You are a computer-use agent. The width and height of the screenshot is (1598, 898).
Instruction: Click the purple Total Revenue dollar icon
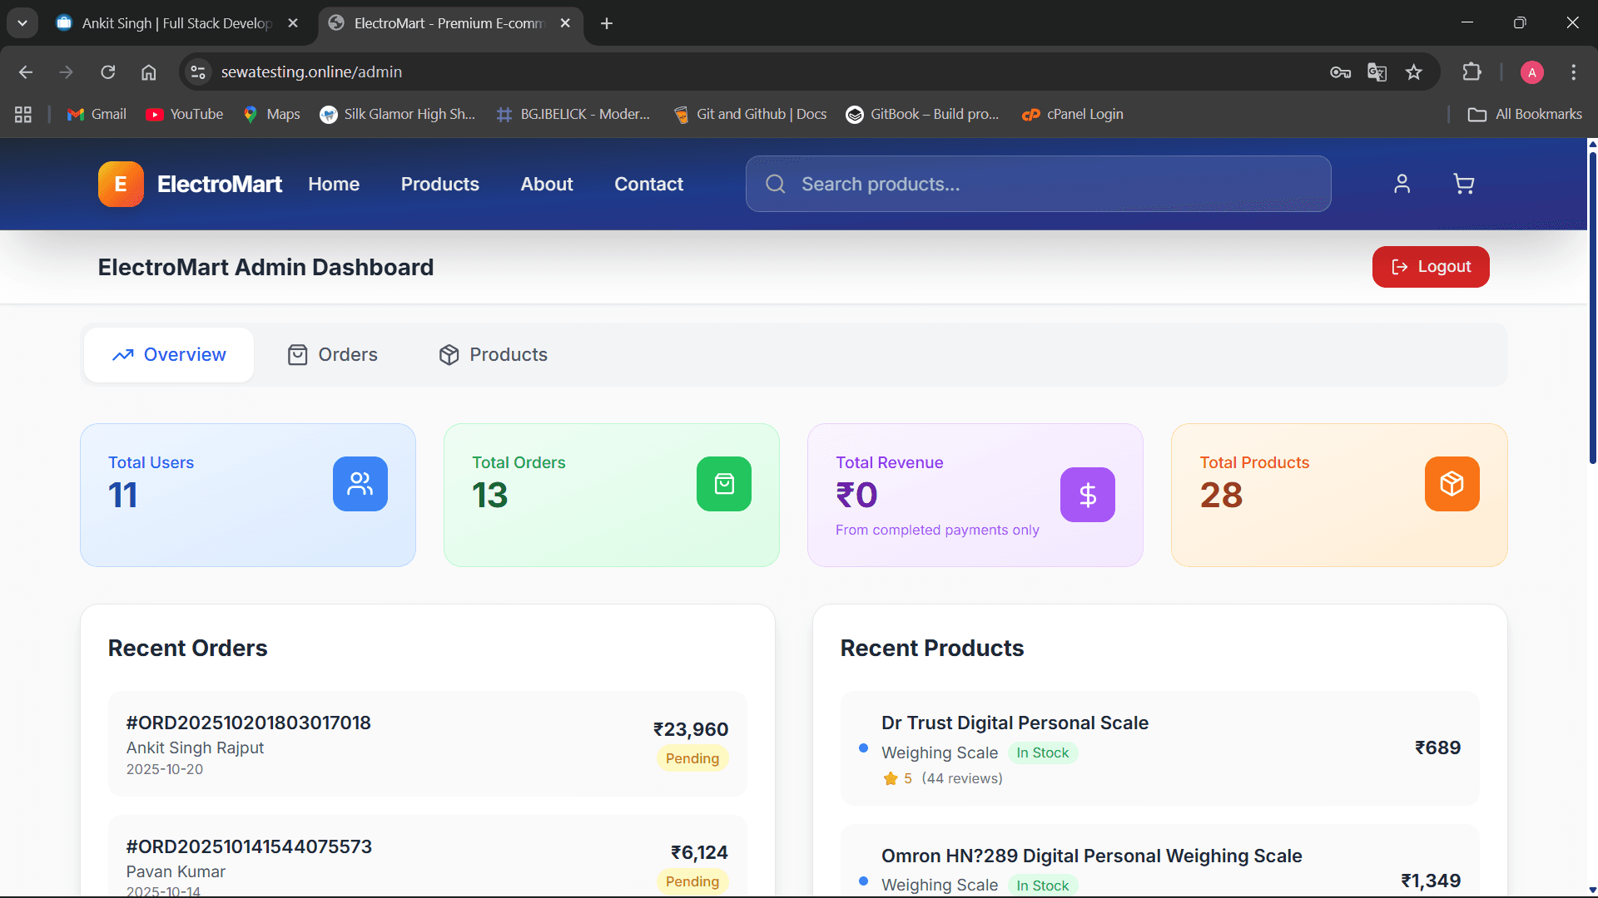pyautogui.click(x=1087, y=495)
